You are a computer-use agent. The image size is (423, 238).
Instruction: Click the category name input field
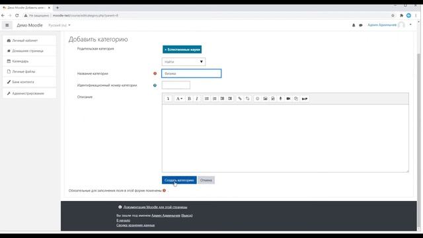tap(191, 73)
